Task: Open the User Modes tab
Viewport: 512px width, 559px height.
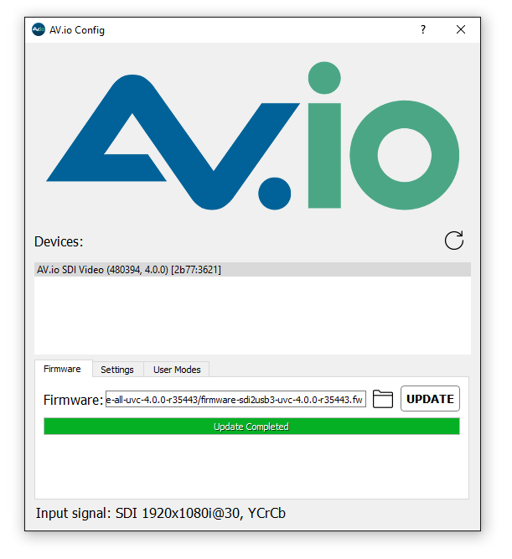Action: point(177,370)
